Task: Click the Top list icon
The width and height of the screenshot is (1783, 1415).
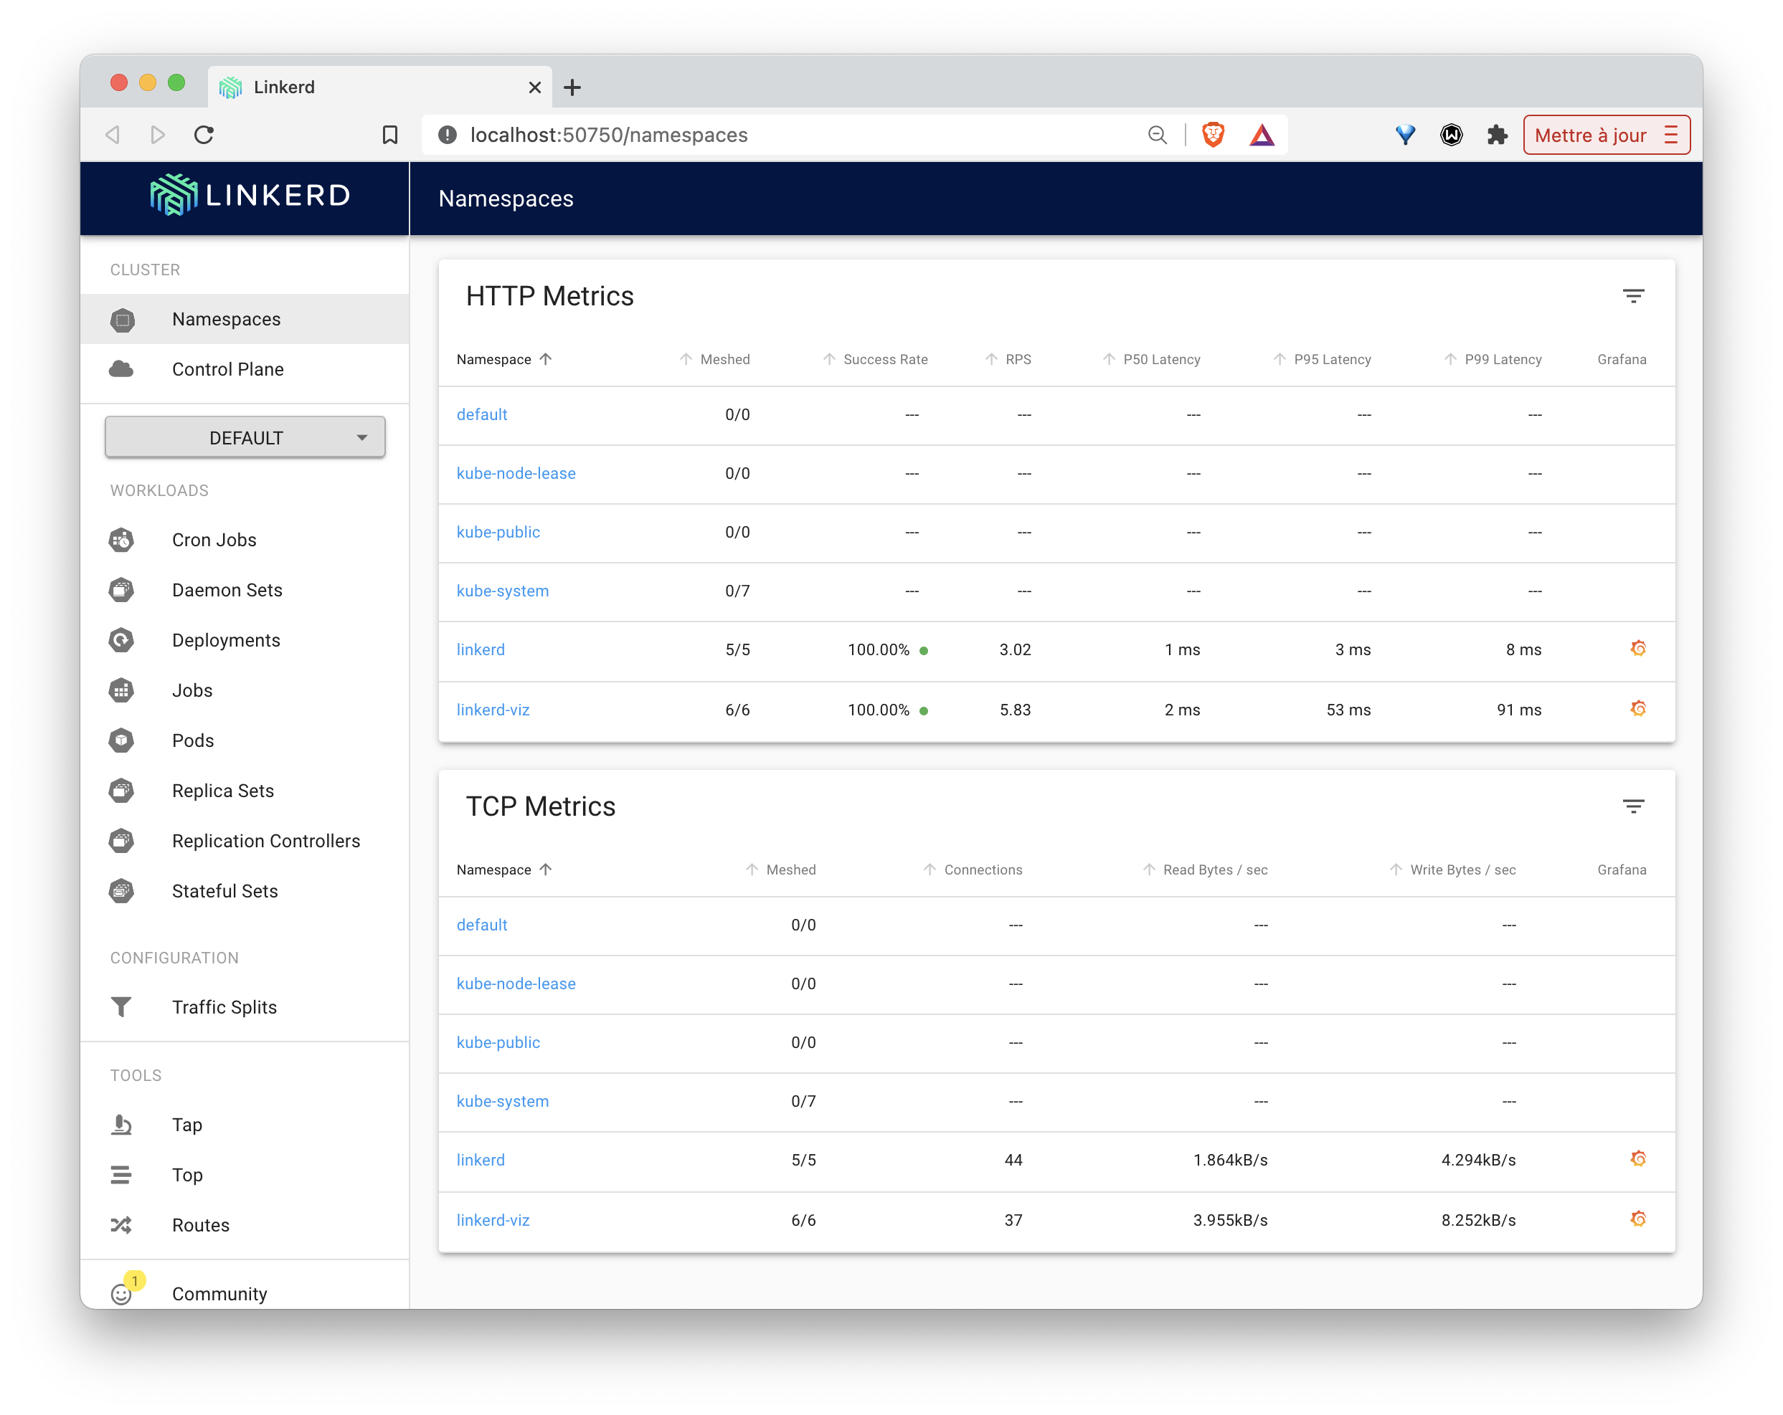Action: pyautogui.click(x=122, y=1174)
